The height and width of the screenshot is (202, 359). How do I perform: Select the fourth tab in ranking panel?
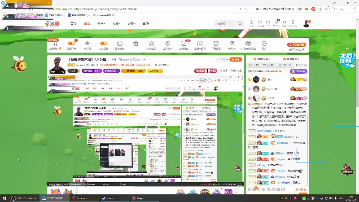301,65
